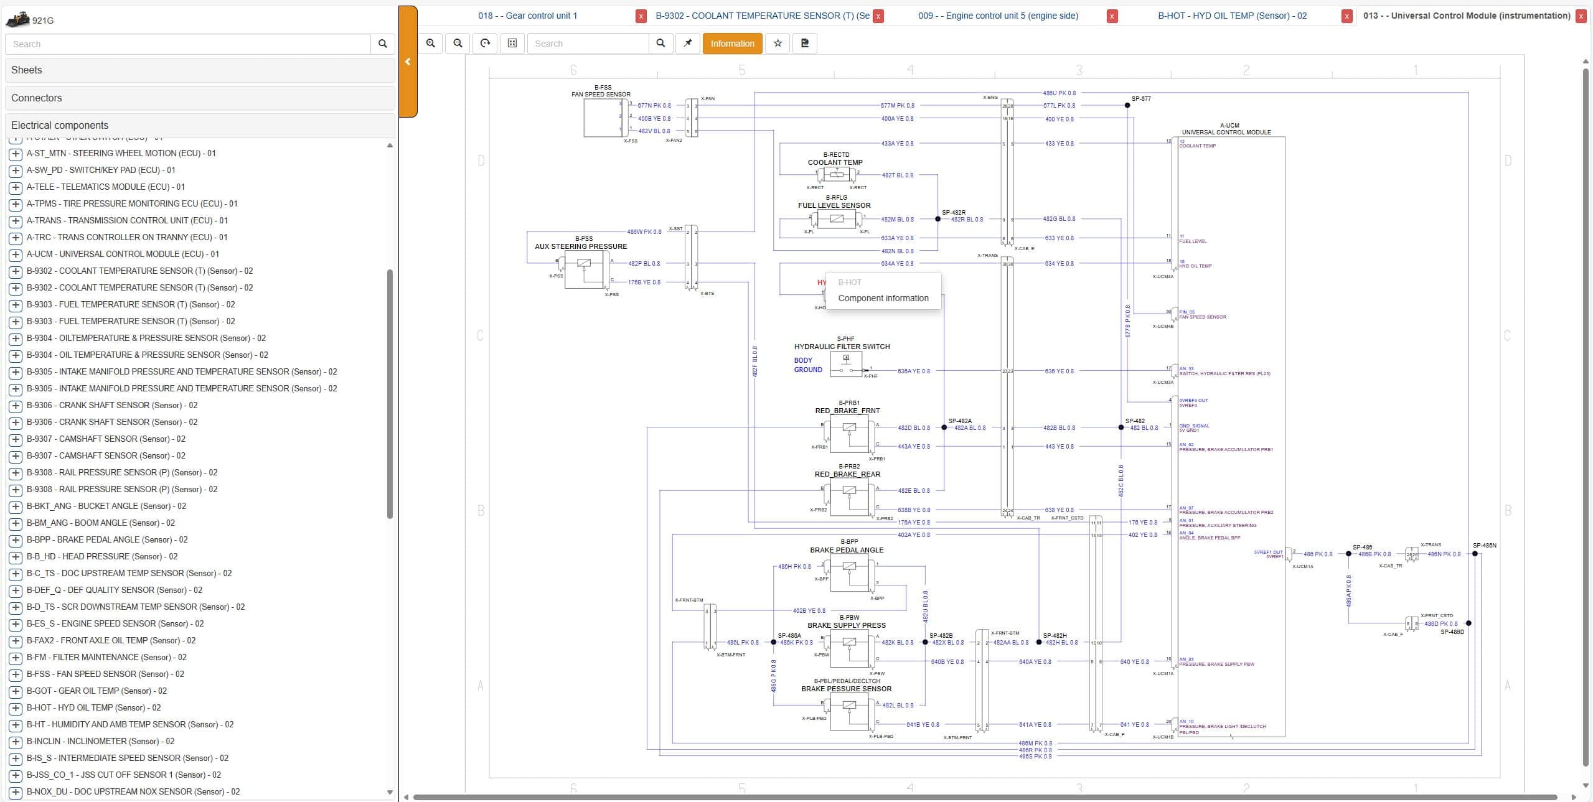Click the save document icon
This screenshot has height=802, width=1593.
pos(805,44)
